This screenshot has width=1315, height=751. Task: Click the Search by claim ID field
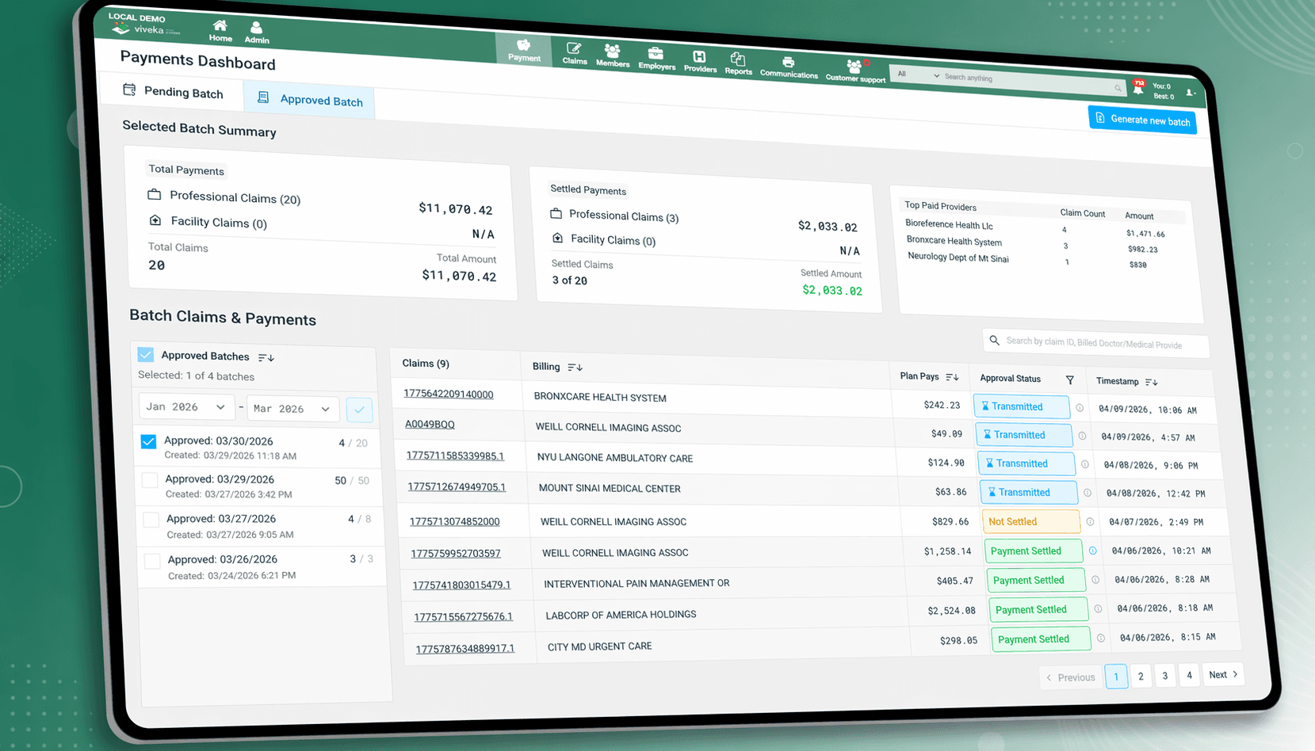[x=1095, y=343]
